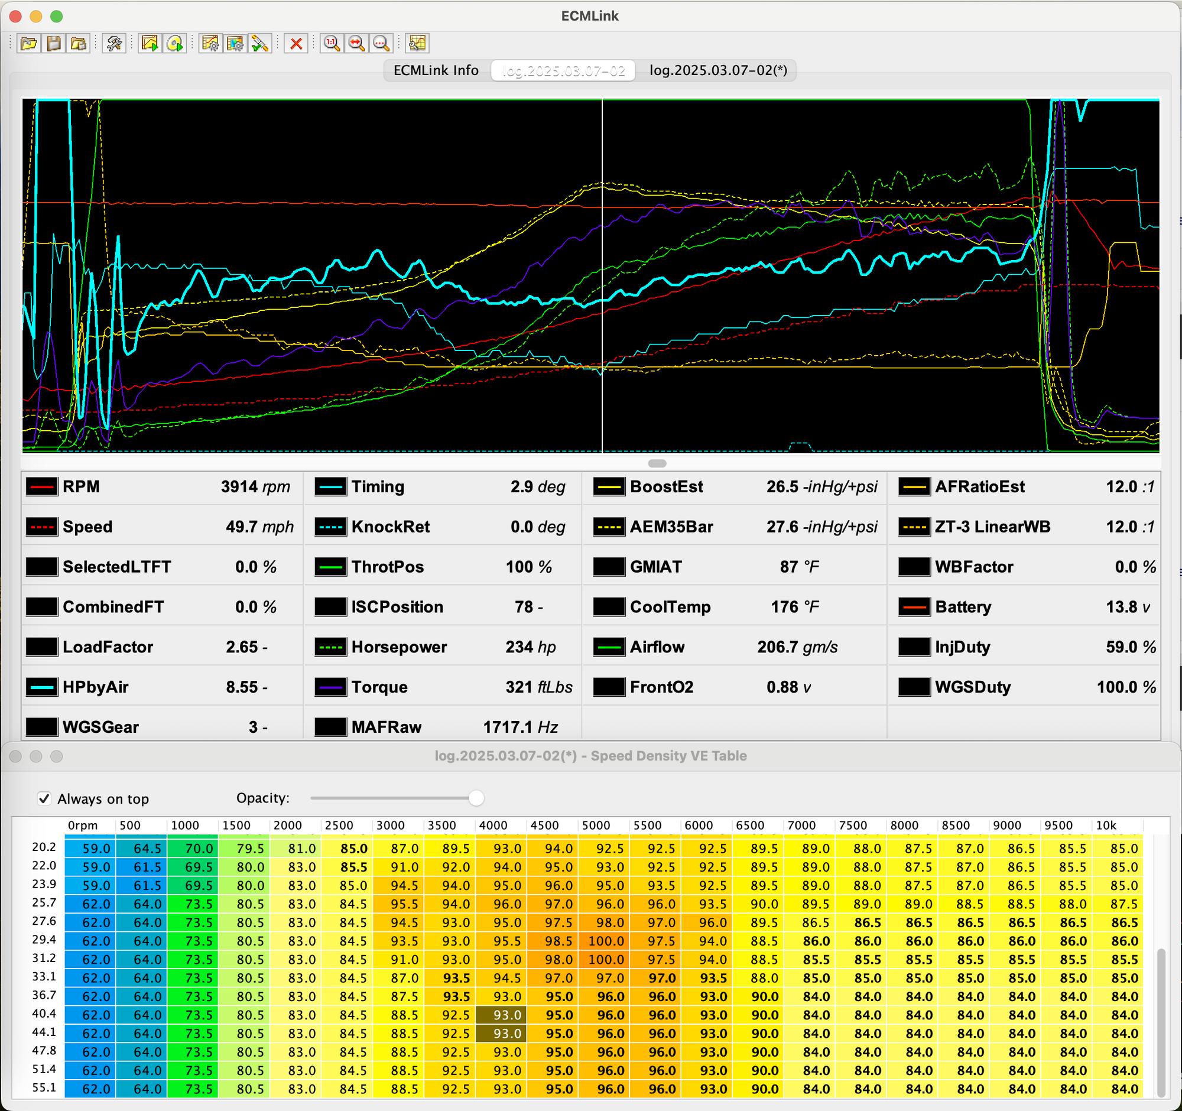Click the RPM red color swatch
Screen dimensions: 1182x1111
pyautogui.click(x=41, y=487)
